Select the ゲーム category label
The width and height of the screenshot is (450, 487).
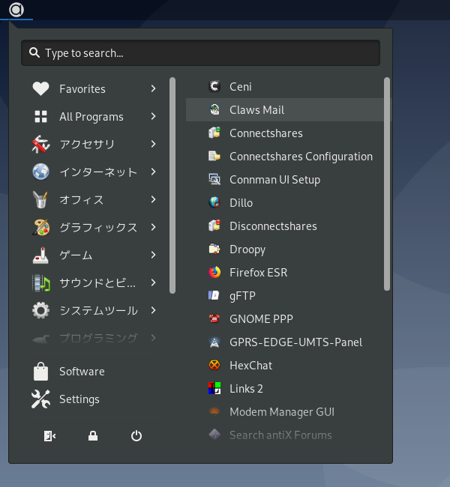point(76,255)
